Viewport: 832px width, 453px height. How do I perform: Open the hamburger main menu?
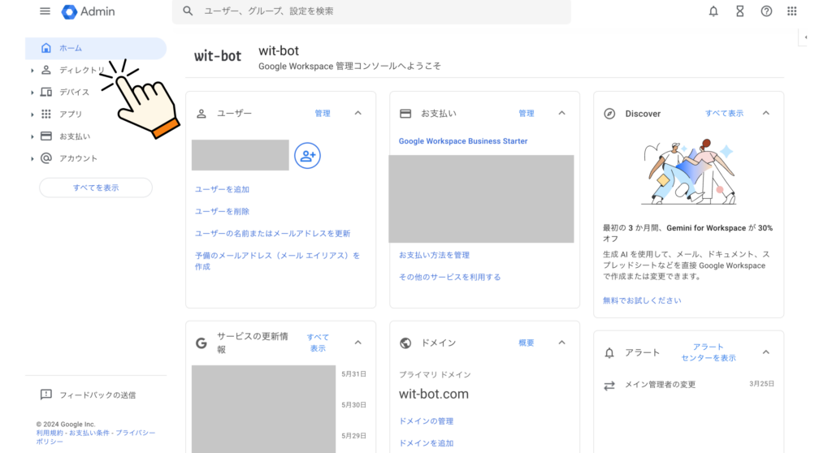(x=45, y=11)
